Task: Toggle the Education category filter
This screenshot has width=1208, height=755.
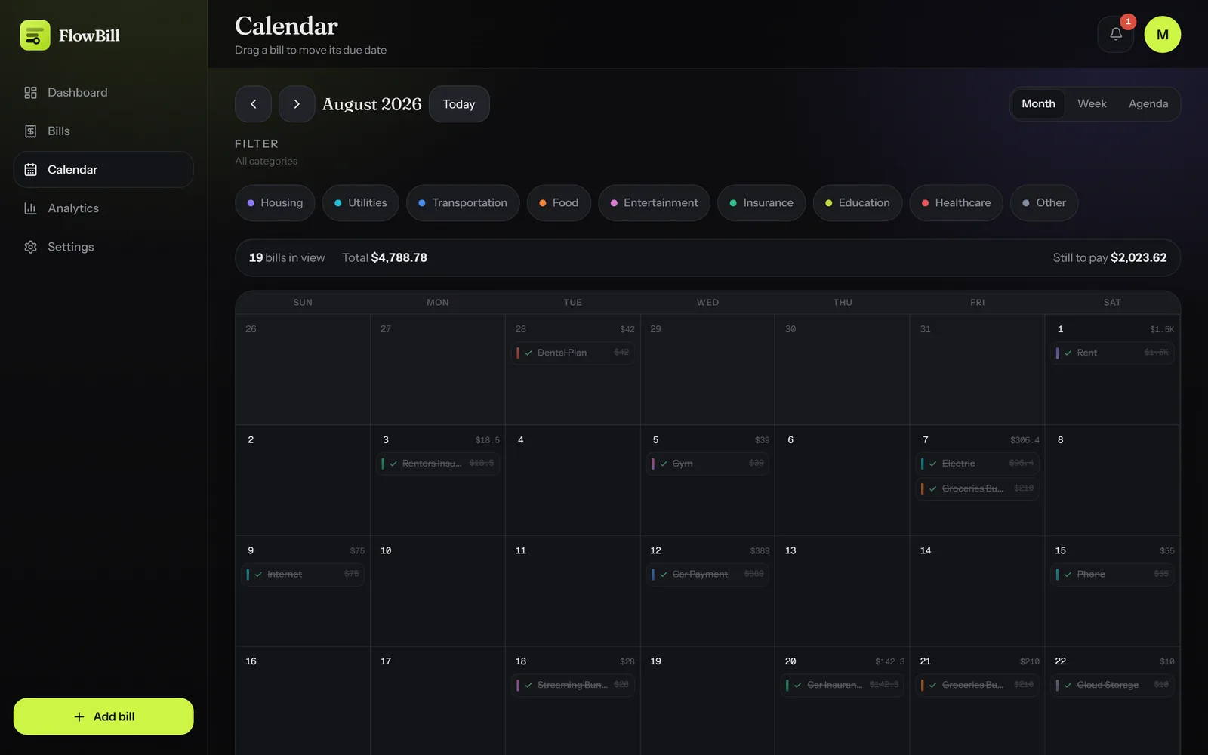Action: [858, 203]
